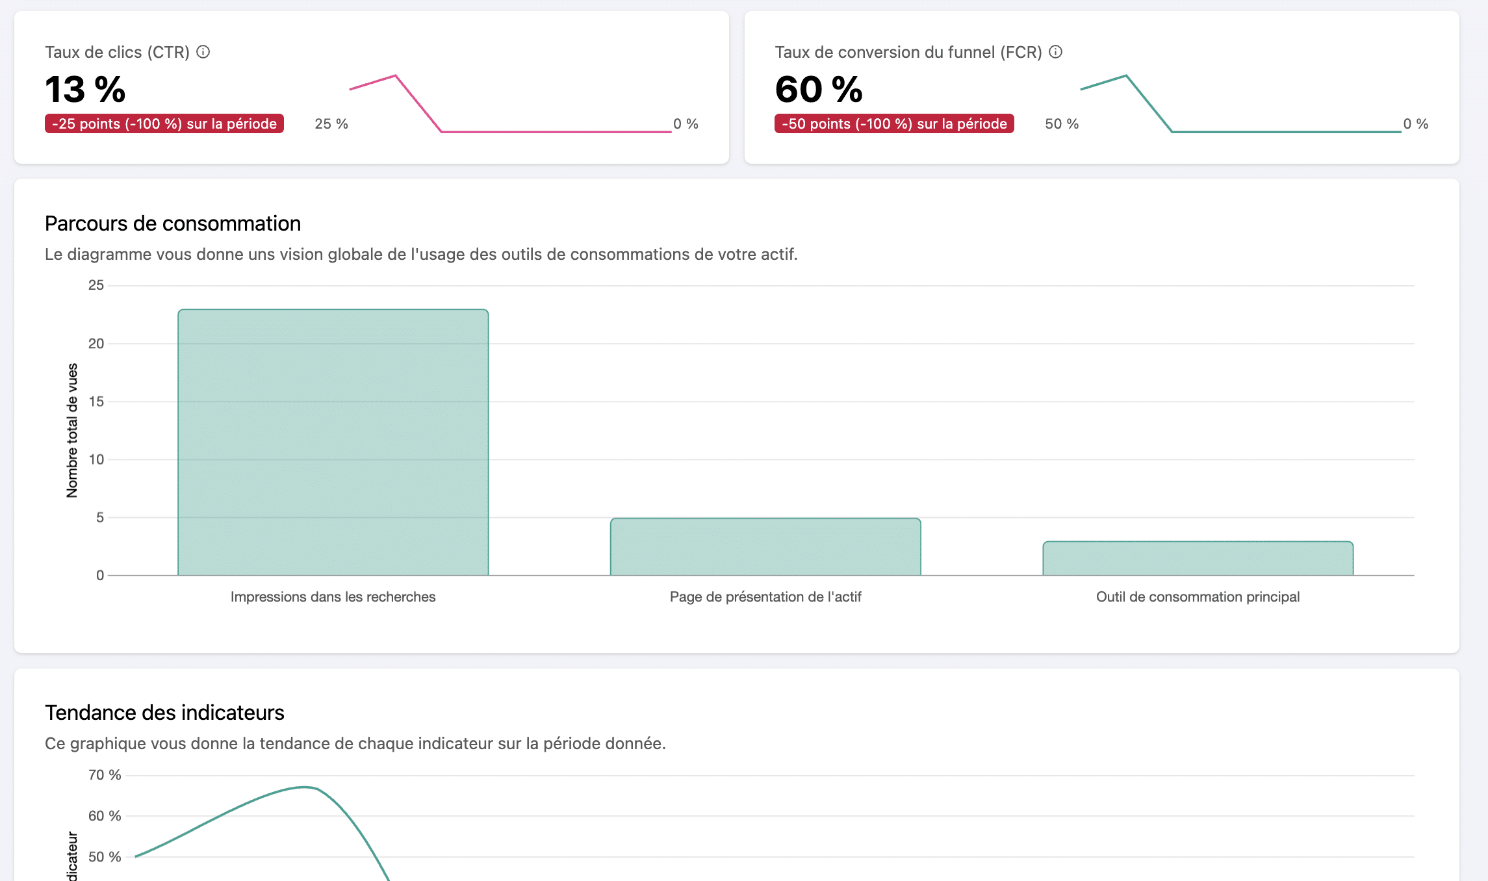Click the Tendance des indicateurs heading
The image size is (1488, 881).
pyautogui.click(x=164, y=713)
